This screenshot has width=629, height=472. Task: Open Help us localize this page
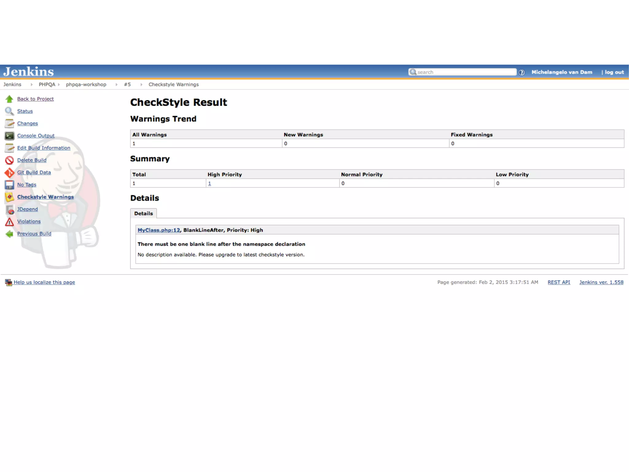pos(44,282)
